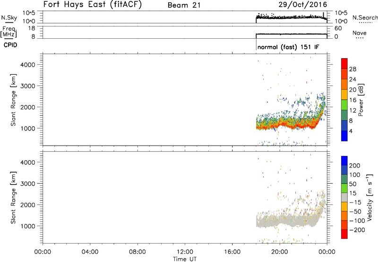Click the "16" label on the power color bar
Viewport: 378px width, 262px height.
click(352, 100)
